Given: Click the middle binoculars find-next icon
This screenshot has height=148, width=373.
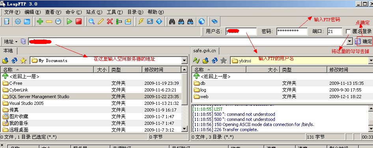Looking at the screenshot, I should 181,22.
